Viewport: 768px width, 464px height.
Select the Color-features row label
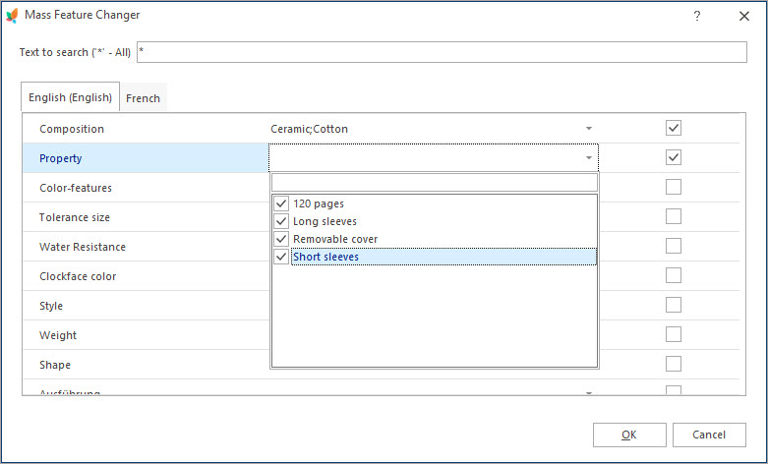tap(76, 188)
